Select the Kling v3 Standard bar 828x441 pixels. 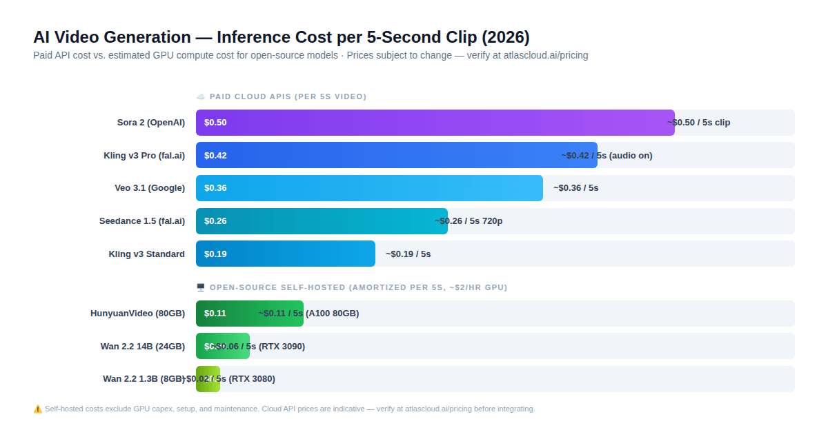tap(285, 254)
